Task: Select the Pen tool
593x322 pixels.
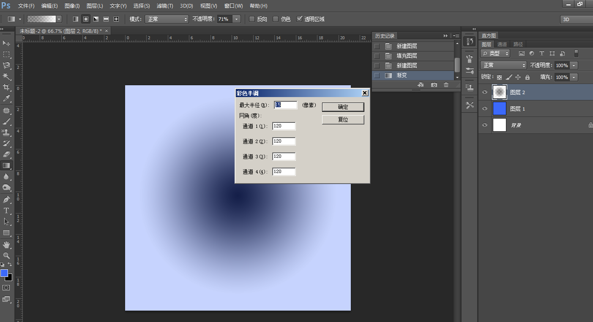Action: (x=6, y=200)
